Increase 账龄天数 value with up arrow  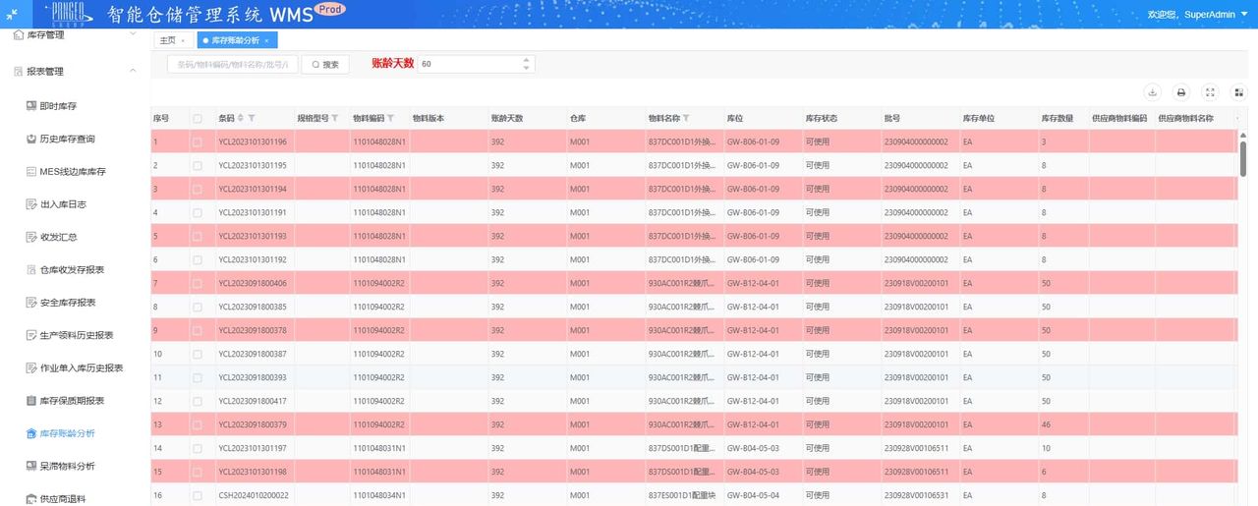click(x=527, y=59)
